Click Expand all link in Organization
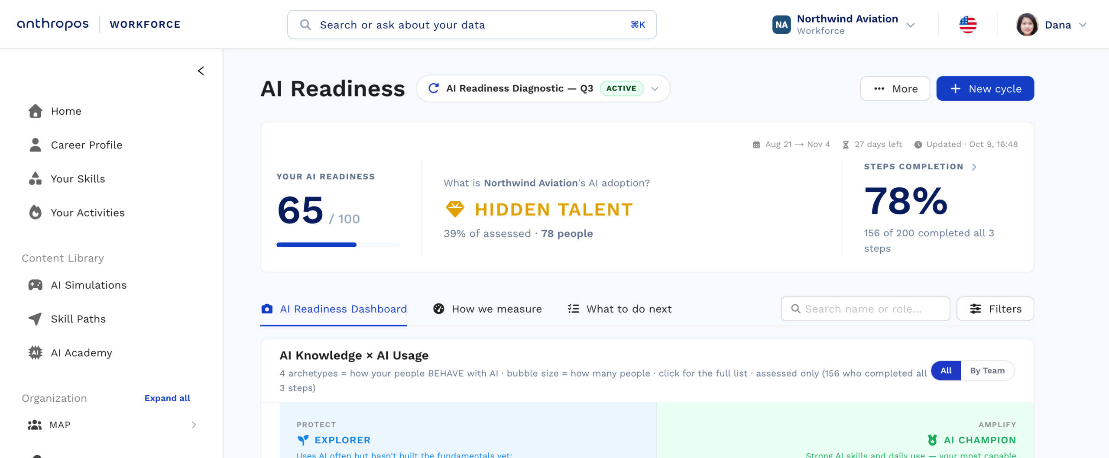This screenshot has height=458, width=1109. (x=167, y=398)
